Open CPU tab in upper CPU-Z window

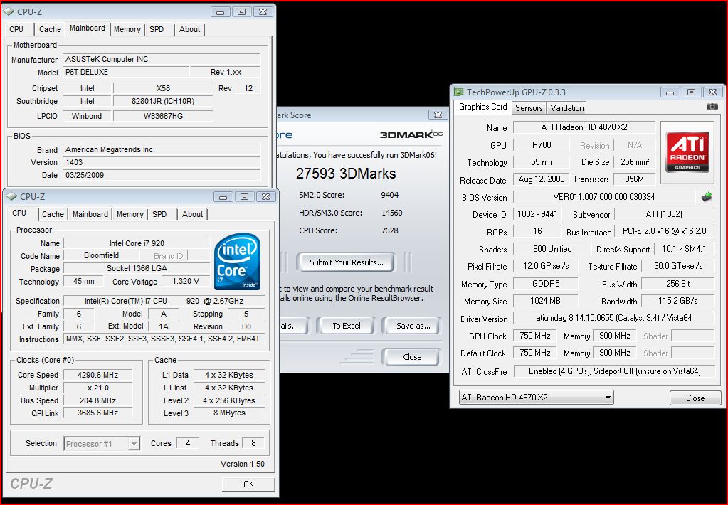[18, 29]
